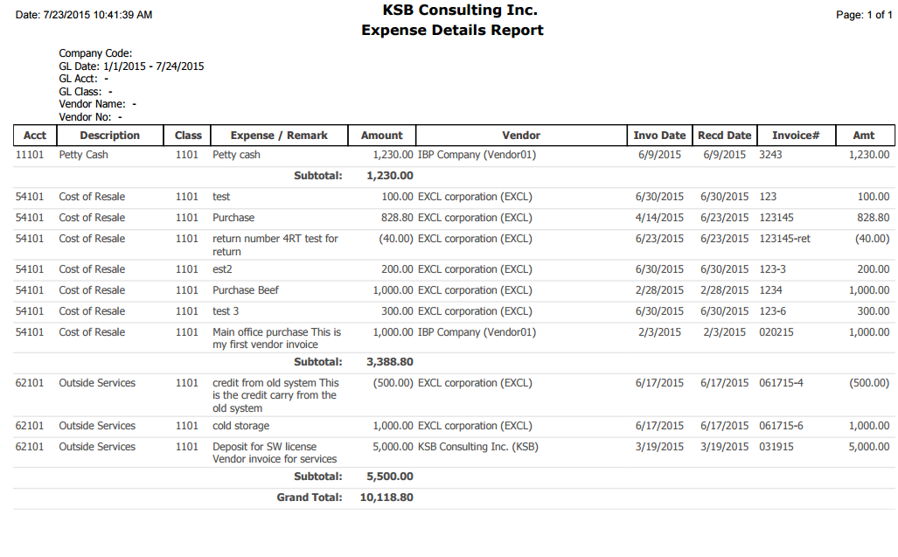This screenshot has height=557, width=898.
Task: Click the Amt column header
Action: click(x=863, y=136)
